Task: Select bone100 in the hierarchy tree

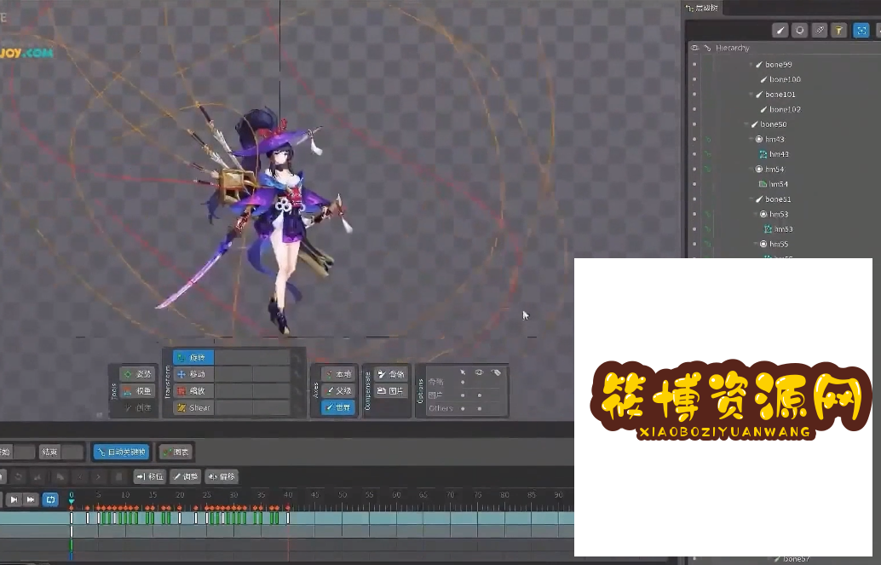Action: (785, 79)
